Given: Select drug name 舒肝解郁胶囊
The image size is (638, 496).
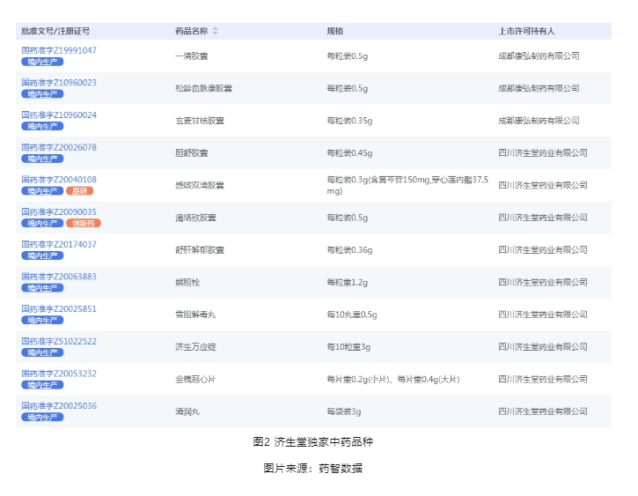Looking at the screenshot, I should click(200, 250).
